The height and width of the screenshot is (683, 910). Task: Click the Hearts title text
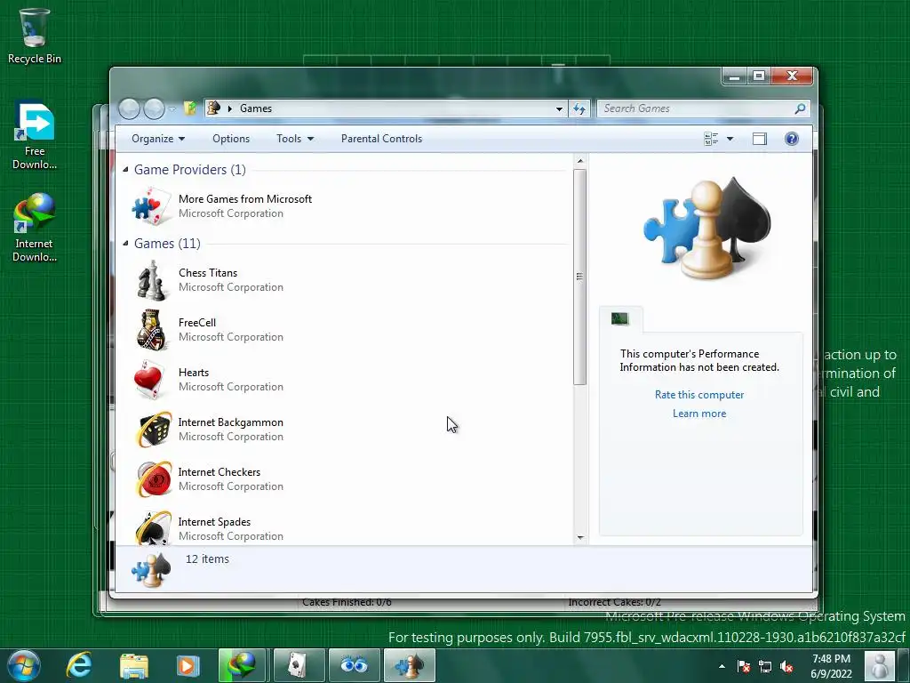pyautogui.click(x=193, y=373)
